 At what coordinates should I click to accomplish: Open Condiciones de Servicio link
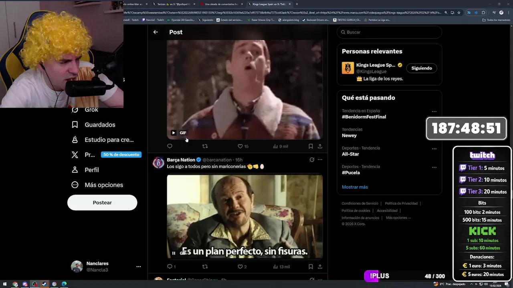360,204
